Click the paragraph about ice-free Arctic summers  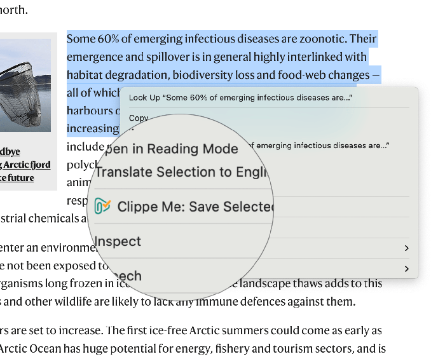point(191,331)
